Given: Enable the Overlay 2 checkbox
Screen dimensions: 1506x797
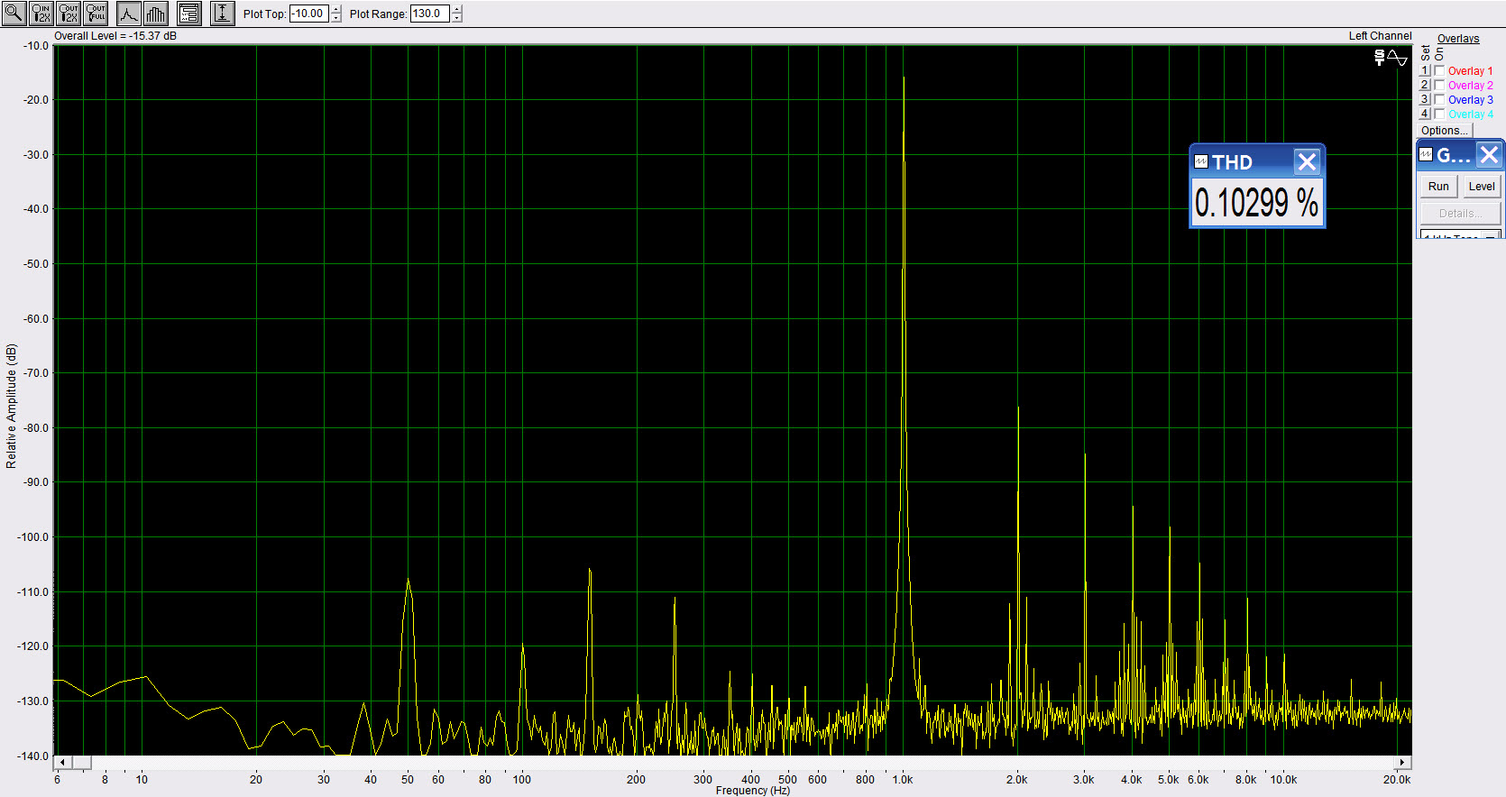Looking at the screenshot, I should tap(1439, 86).
